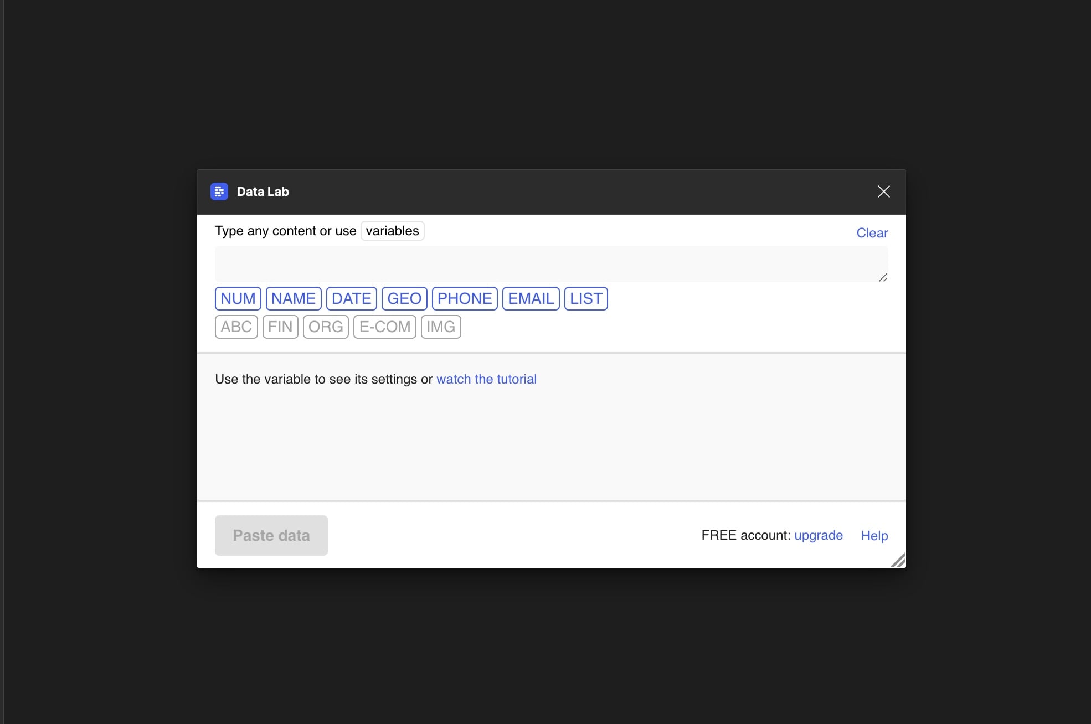Screen dimensions: 1091x724
Task: Click the FIN variable tag
Action: [x=280, y=327]
